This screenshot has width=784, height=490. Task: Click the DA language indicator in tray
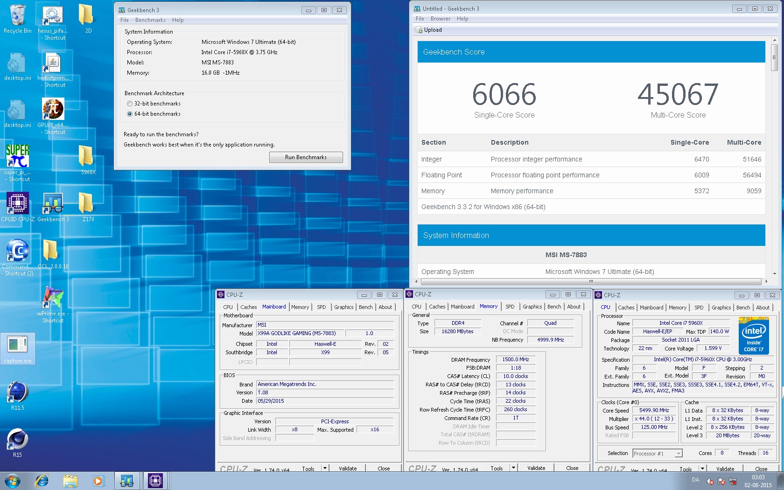(x=695, y=480)
